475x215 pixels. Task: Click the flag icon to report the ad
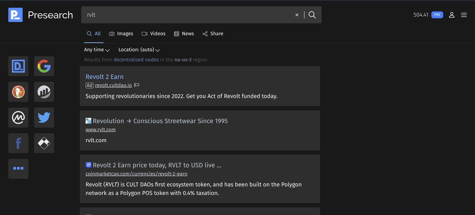click(x=137, y=85)
